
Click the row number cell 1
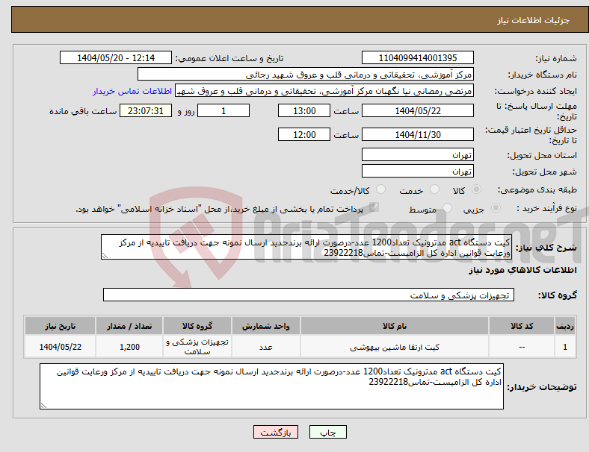[x=564, y=347]
